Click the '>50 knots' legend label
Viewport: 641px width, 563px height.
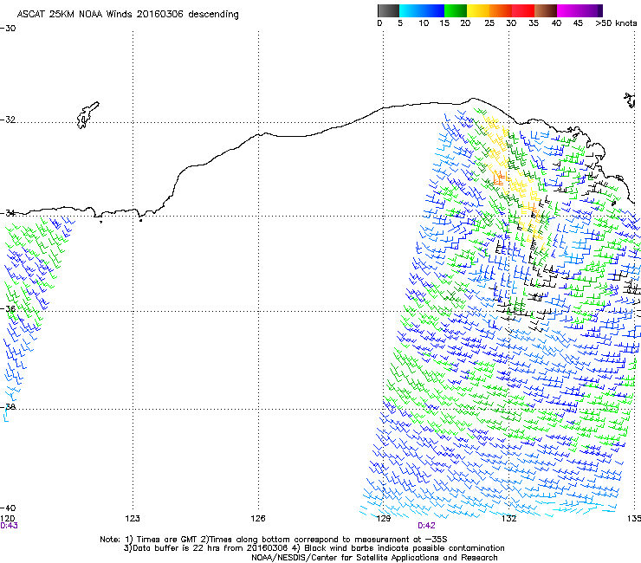tap(616, 23)
